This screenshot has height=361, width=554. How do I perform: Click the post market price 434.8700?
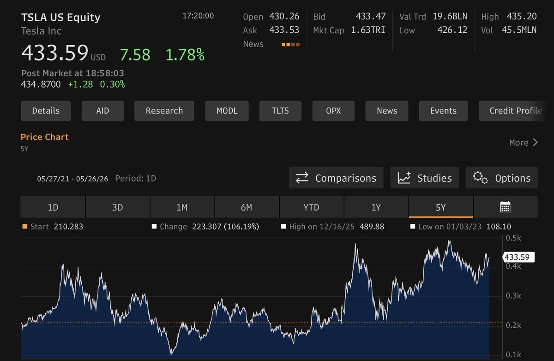[41, 84]
